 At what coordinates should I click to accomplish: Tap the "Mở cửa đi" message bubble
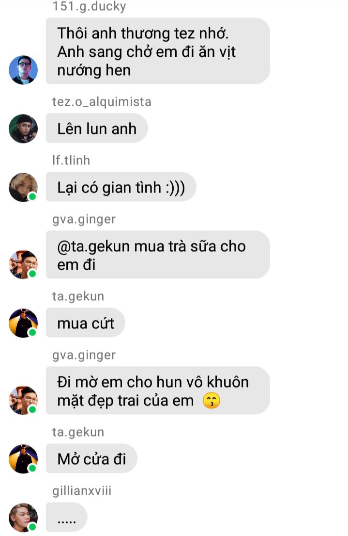pos(92,459)
